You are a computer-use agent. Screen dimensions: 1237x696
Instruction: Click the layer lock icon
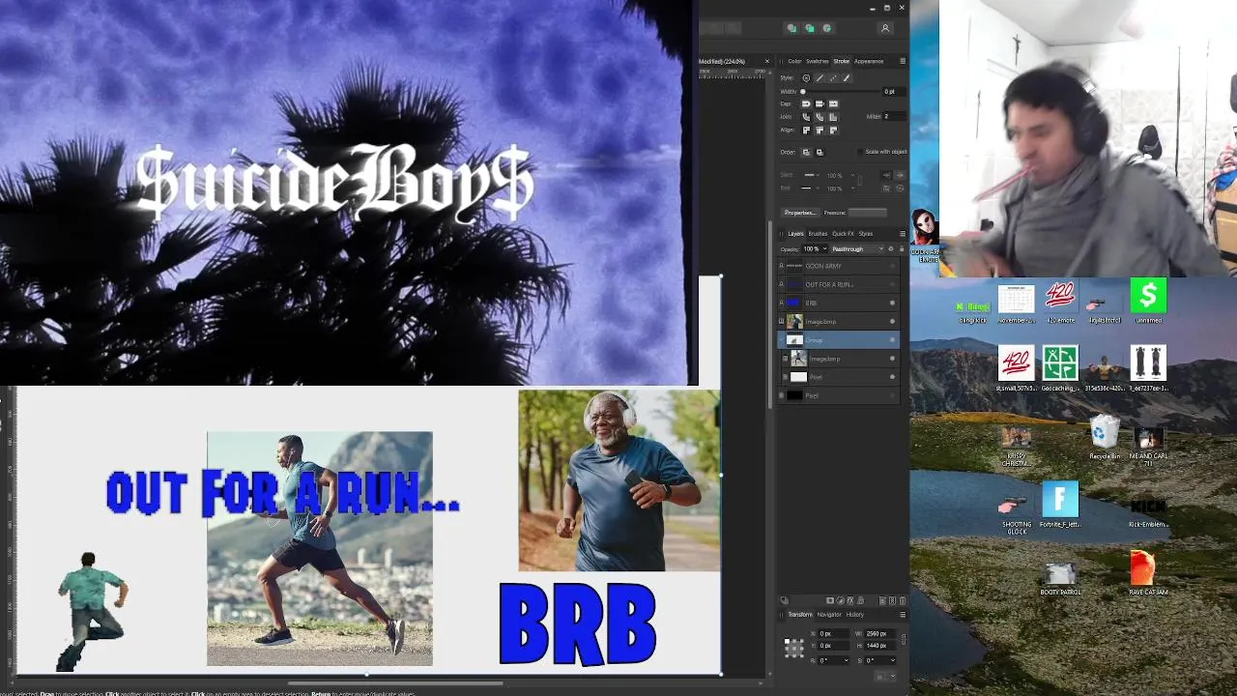click(x=903, y=248)
